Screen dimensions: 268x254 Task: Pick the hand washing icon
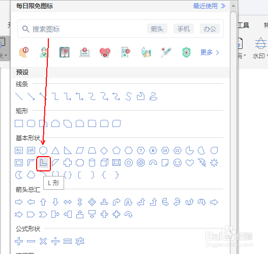pyautogui.click(x=146, y=52)
